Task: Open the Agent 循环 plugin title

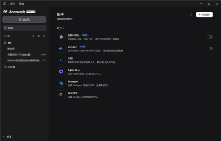Action: tap(74, 70)
